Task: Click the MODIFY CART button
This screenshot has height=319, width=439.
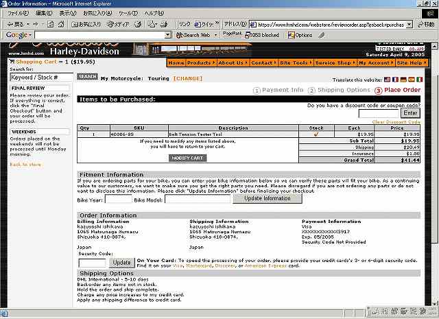Action: click(x=187, y=158)
